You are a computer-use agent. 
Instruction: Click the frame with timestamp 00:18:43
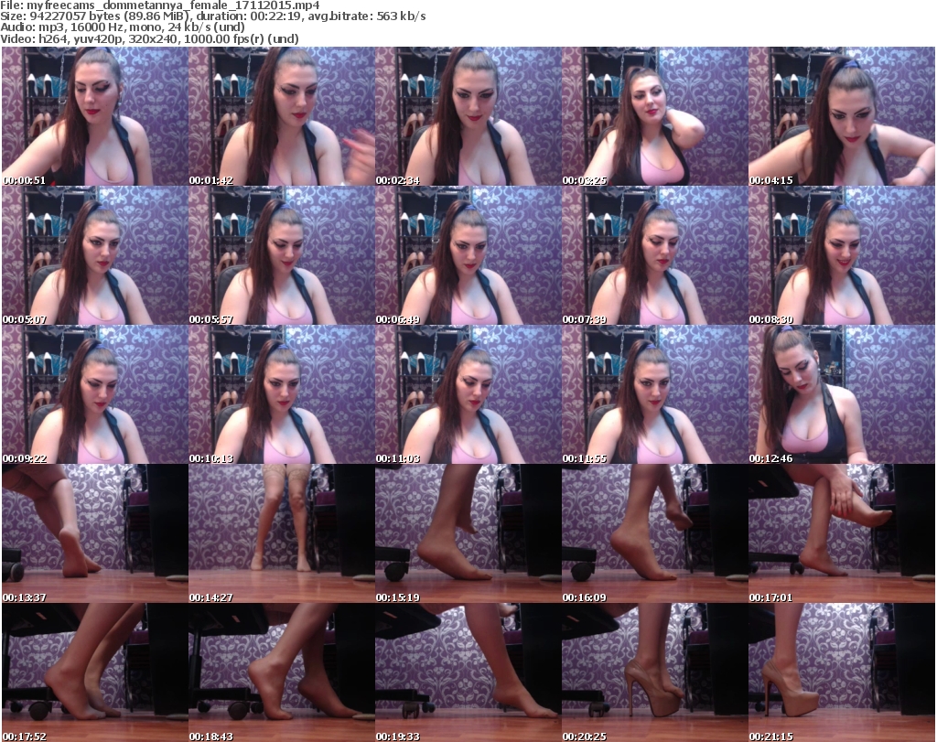(x=282, y=672)
